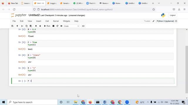188x105 pixels.
Task: Cut selected cells with scissors icon
Action: click(x=22, y=26)
